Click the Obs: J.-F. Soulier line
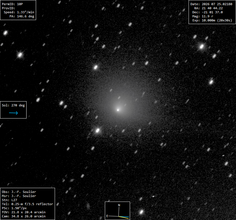The height and width of the screenshot is (220, 236). click(x=19, y=192)
